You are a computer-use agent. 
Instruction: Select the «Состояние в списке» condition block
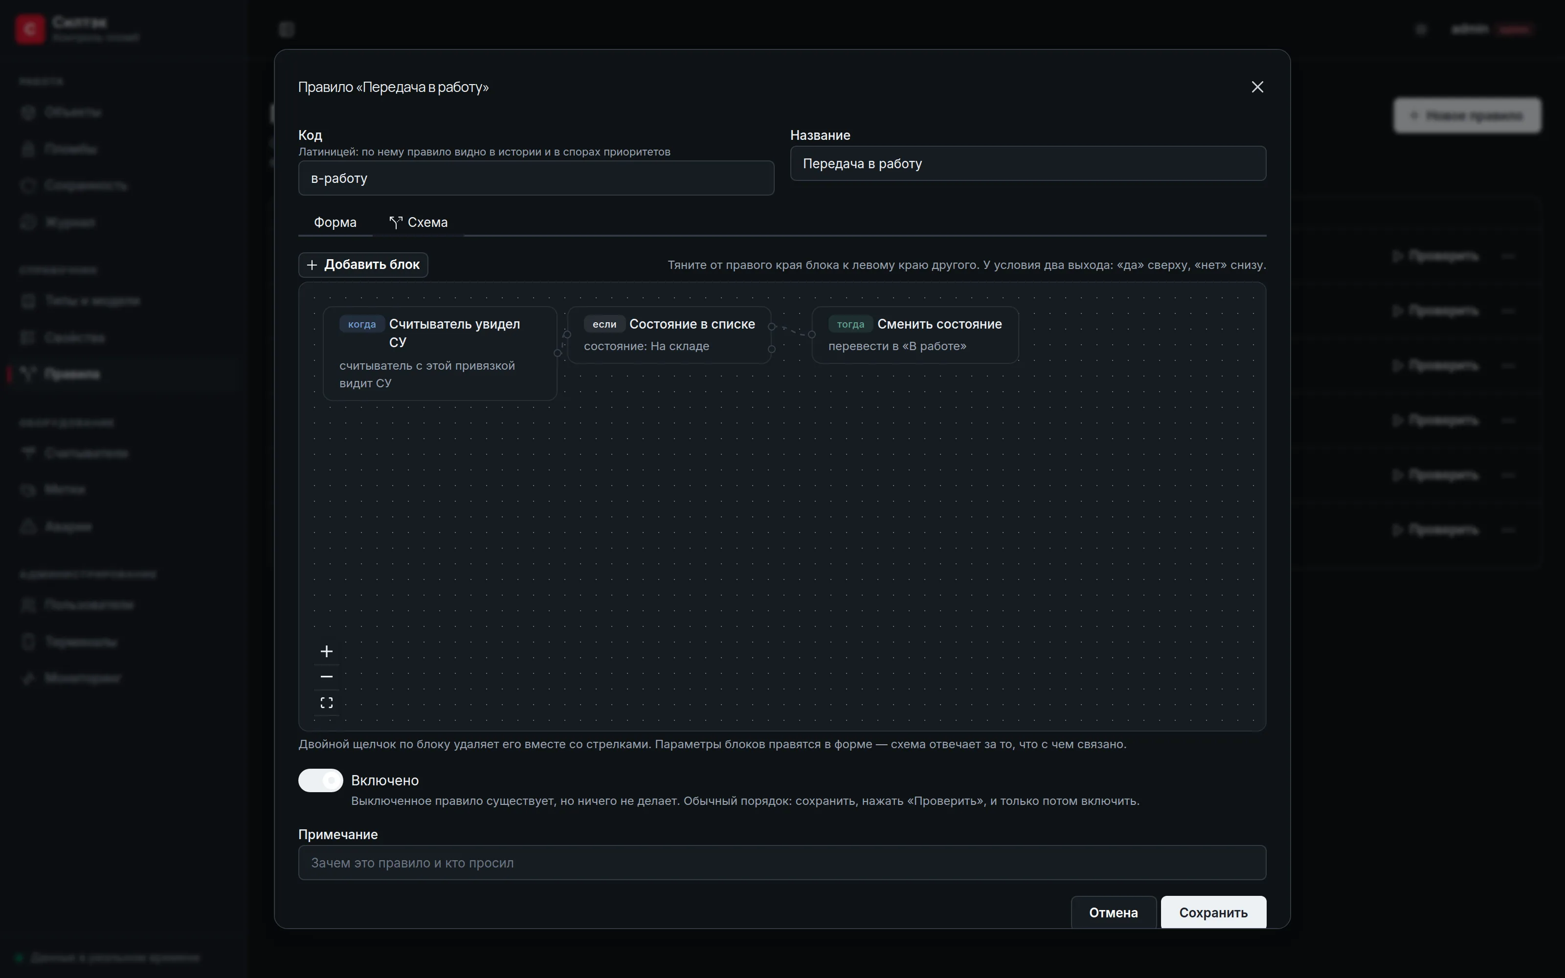click(x=670, y=334)
